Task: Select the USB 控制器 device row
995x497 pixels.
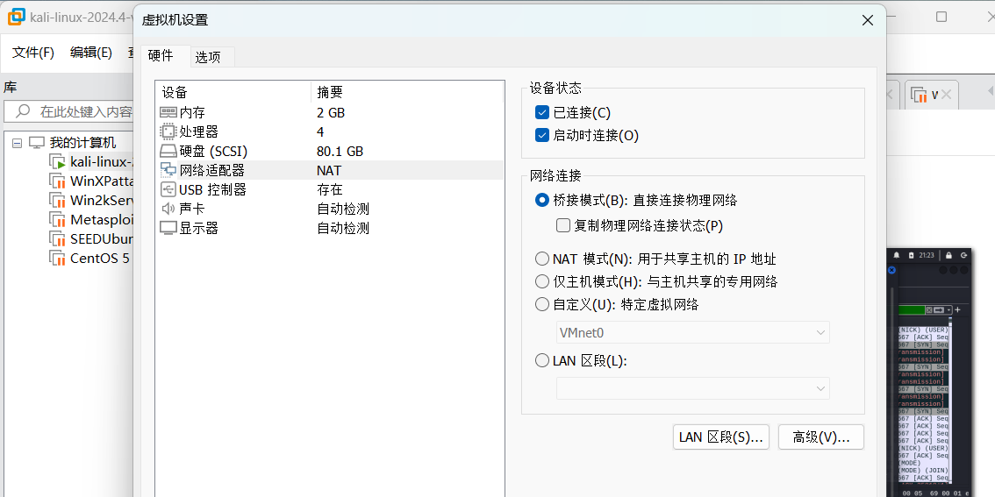Action: [329, 189]
